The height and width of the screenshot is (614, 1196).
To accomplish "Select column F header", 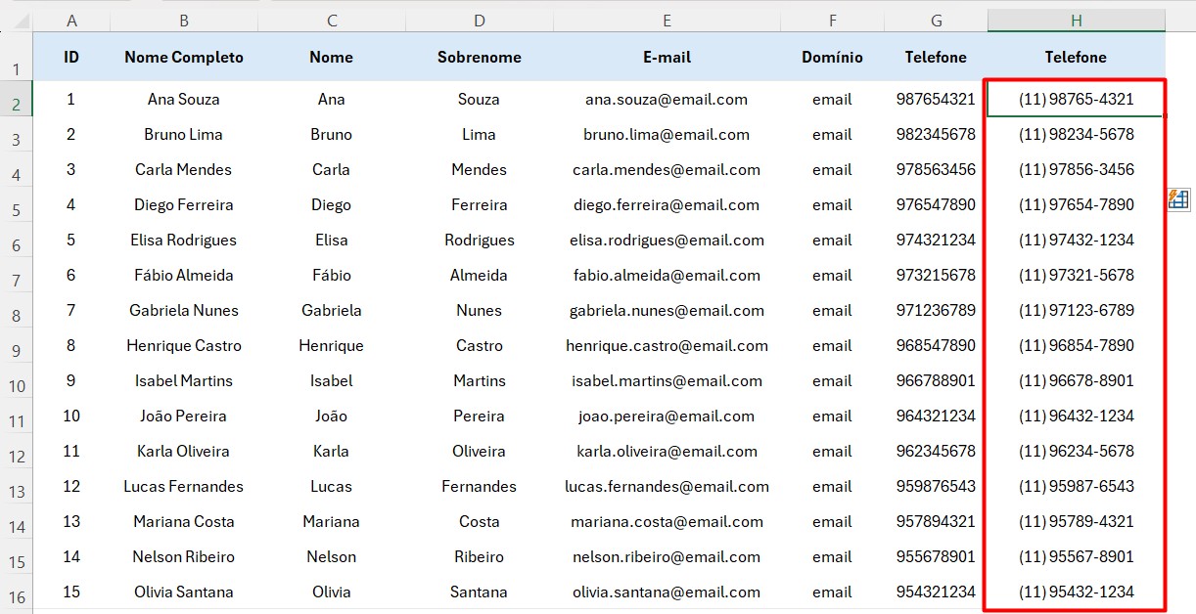I will (x=832, y=21).
